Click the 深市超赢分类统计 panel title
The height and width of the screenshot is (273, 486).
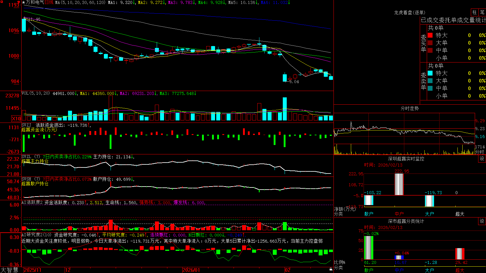pos(406,221)
